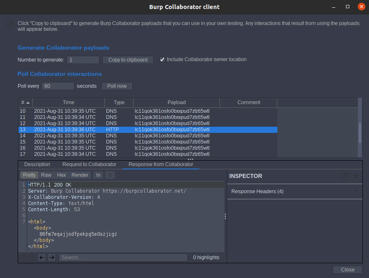
Task: Expand the Response Headers (4) section
Action: (x=295, y=191)
